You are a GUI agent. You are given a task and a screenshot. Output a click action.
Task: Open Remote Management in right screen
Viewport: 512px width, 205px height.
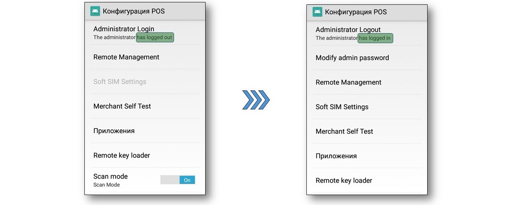pyautogui.click(x=367, y=82)
